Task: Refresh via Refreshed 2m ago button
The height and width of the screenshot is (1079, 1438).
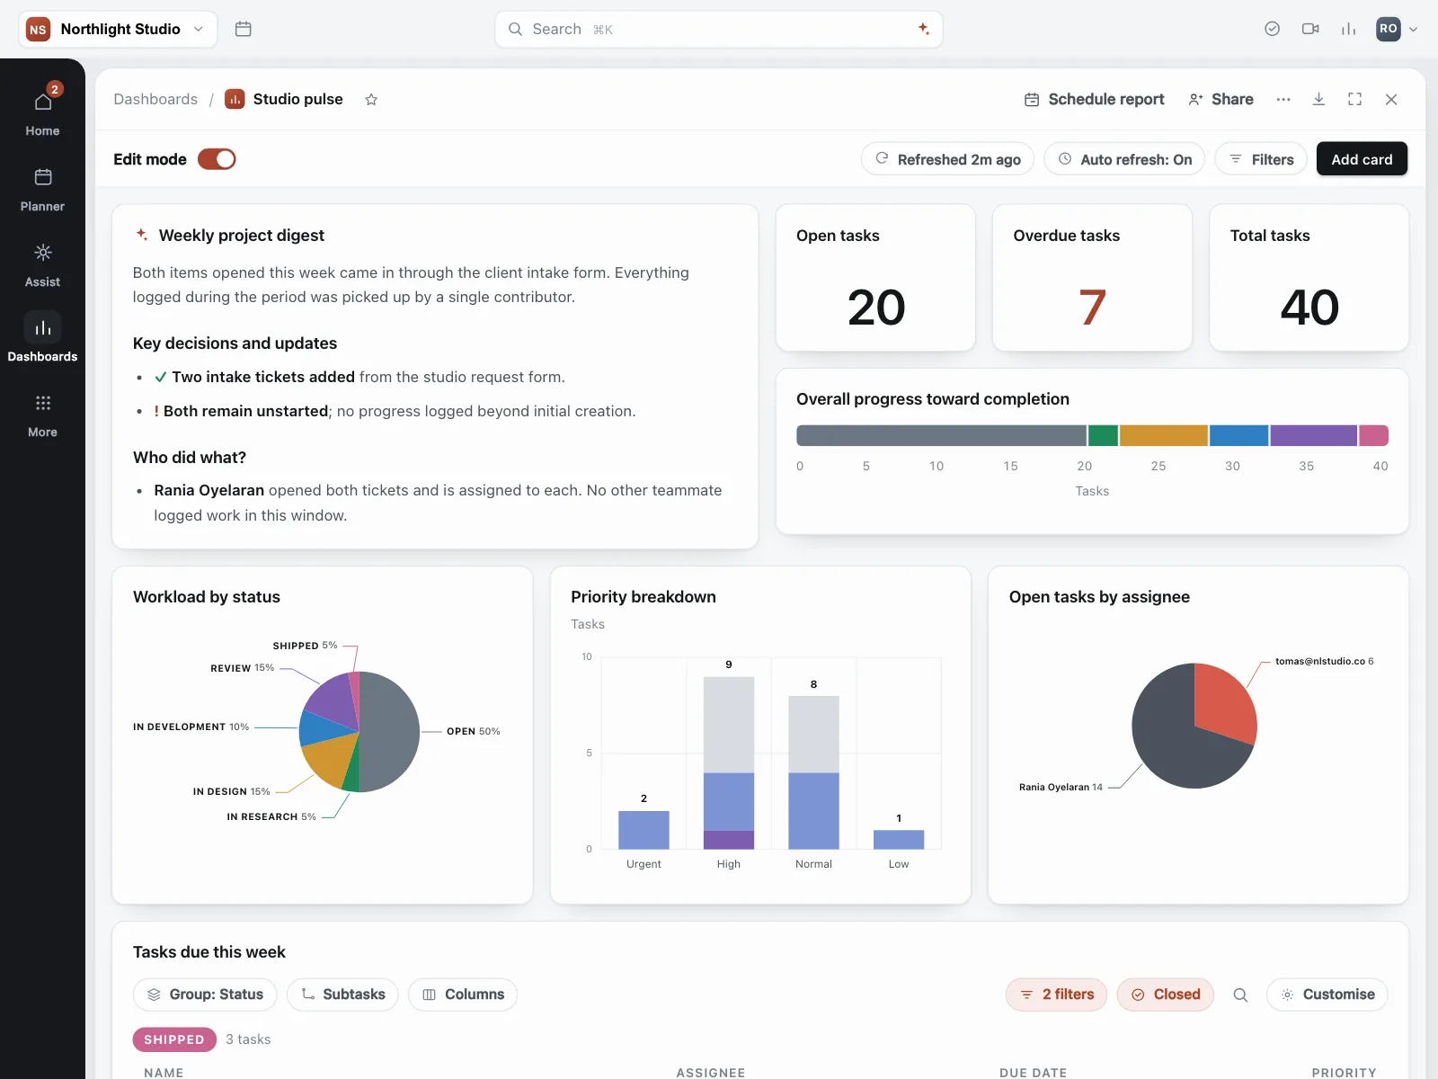Action: [947, 159]
